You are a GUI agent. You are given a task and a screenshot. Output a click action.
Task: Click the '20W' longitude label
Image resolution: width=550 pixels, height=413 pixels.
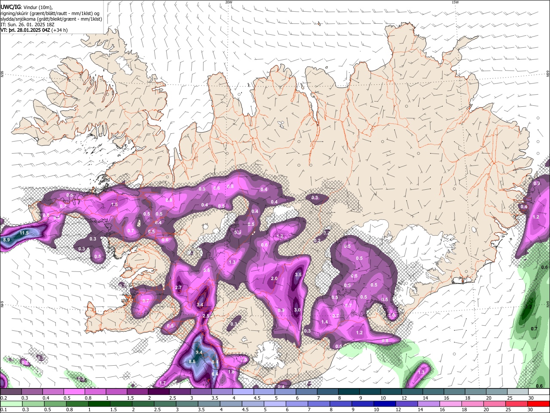click(229, 2)
